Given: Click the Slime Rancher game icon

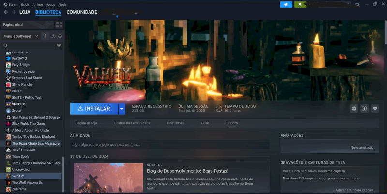Looking at the screenshot, I should coord(8,85).
